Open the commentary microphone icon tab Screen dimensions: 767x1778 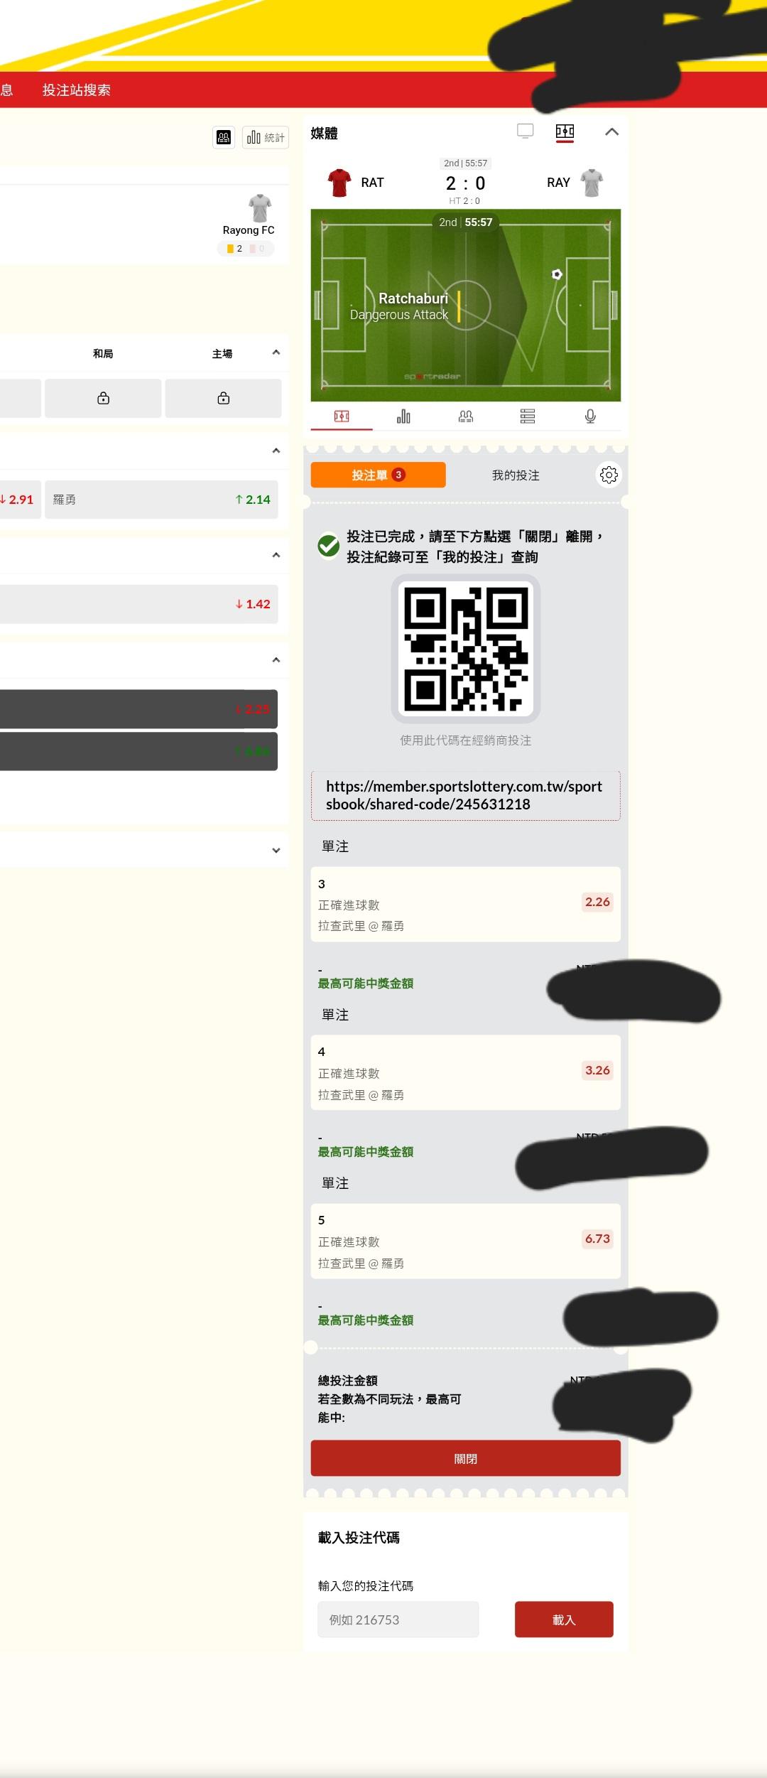pyautogui.click(x=590, y=416)
